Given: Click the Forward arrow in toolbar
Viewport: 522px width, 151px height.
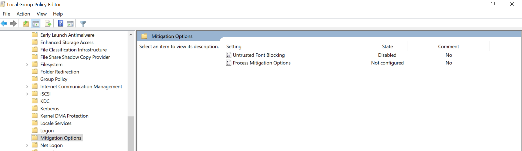Looking at the screenshot, I should [13, 24].
